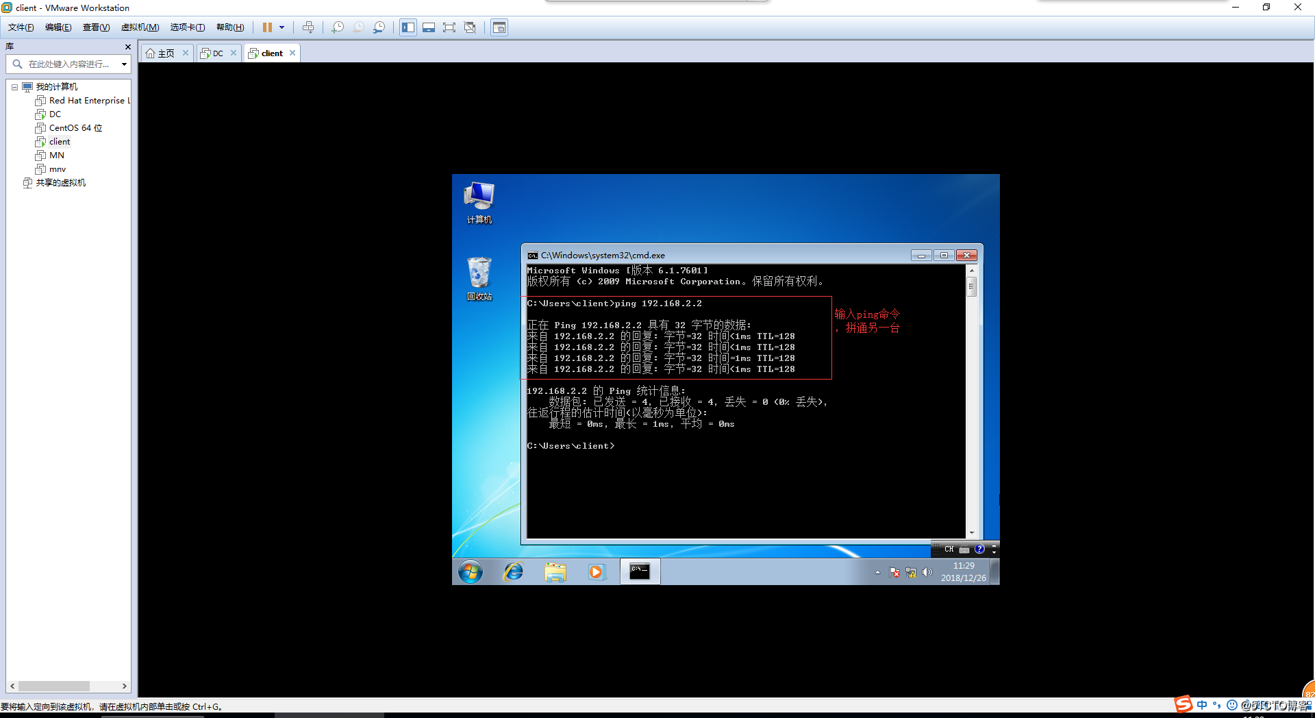Select the MN virtual machine in the library

57,156
